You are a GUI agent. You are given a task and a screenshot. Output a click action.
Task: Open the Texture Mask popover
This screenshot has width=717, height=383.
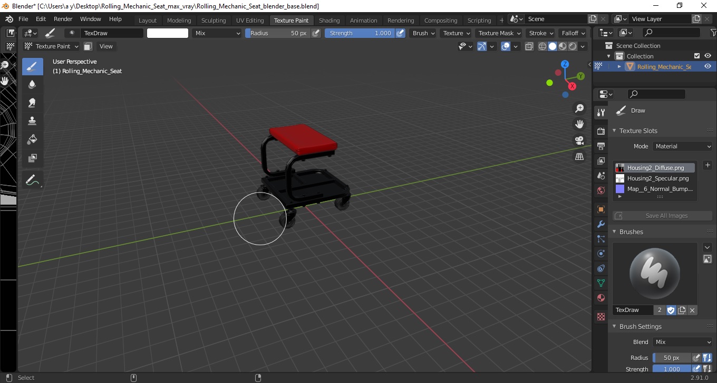pyautogui.click(x=499, y=33)
